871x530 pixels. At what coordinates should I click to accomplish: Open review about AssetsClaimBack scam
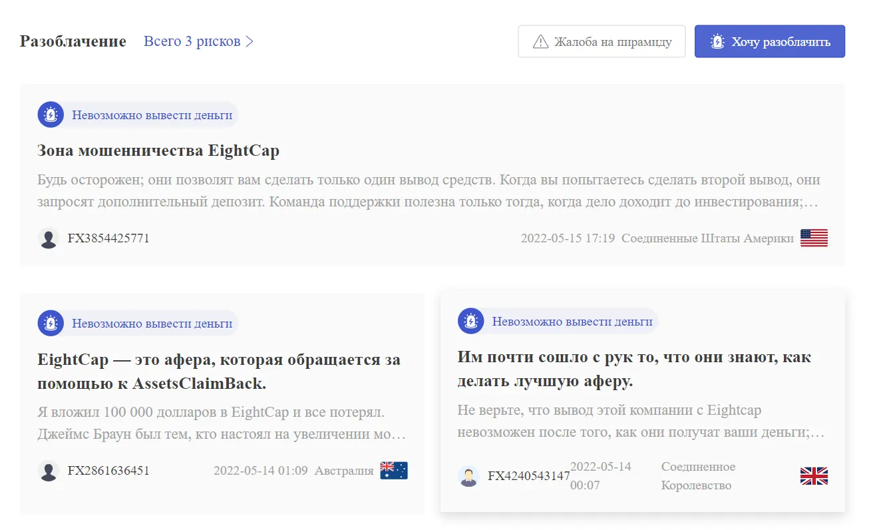click(x=220, y=372)
